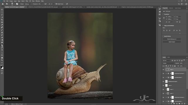This screenshot has height=105, width=188.
Task: Open the Filter menu
Action: pyautogui.click(x=27, y=1)
